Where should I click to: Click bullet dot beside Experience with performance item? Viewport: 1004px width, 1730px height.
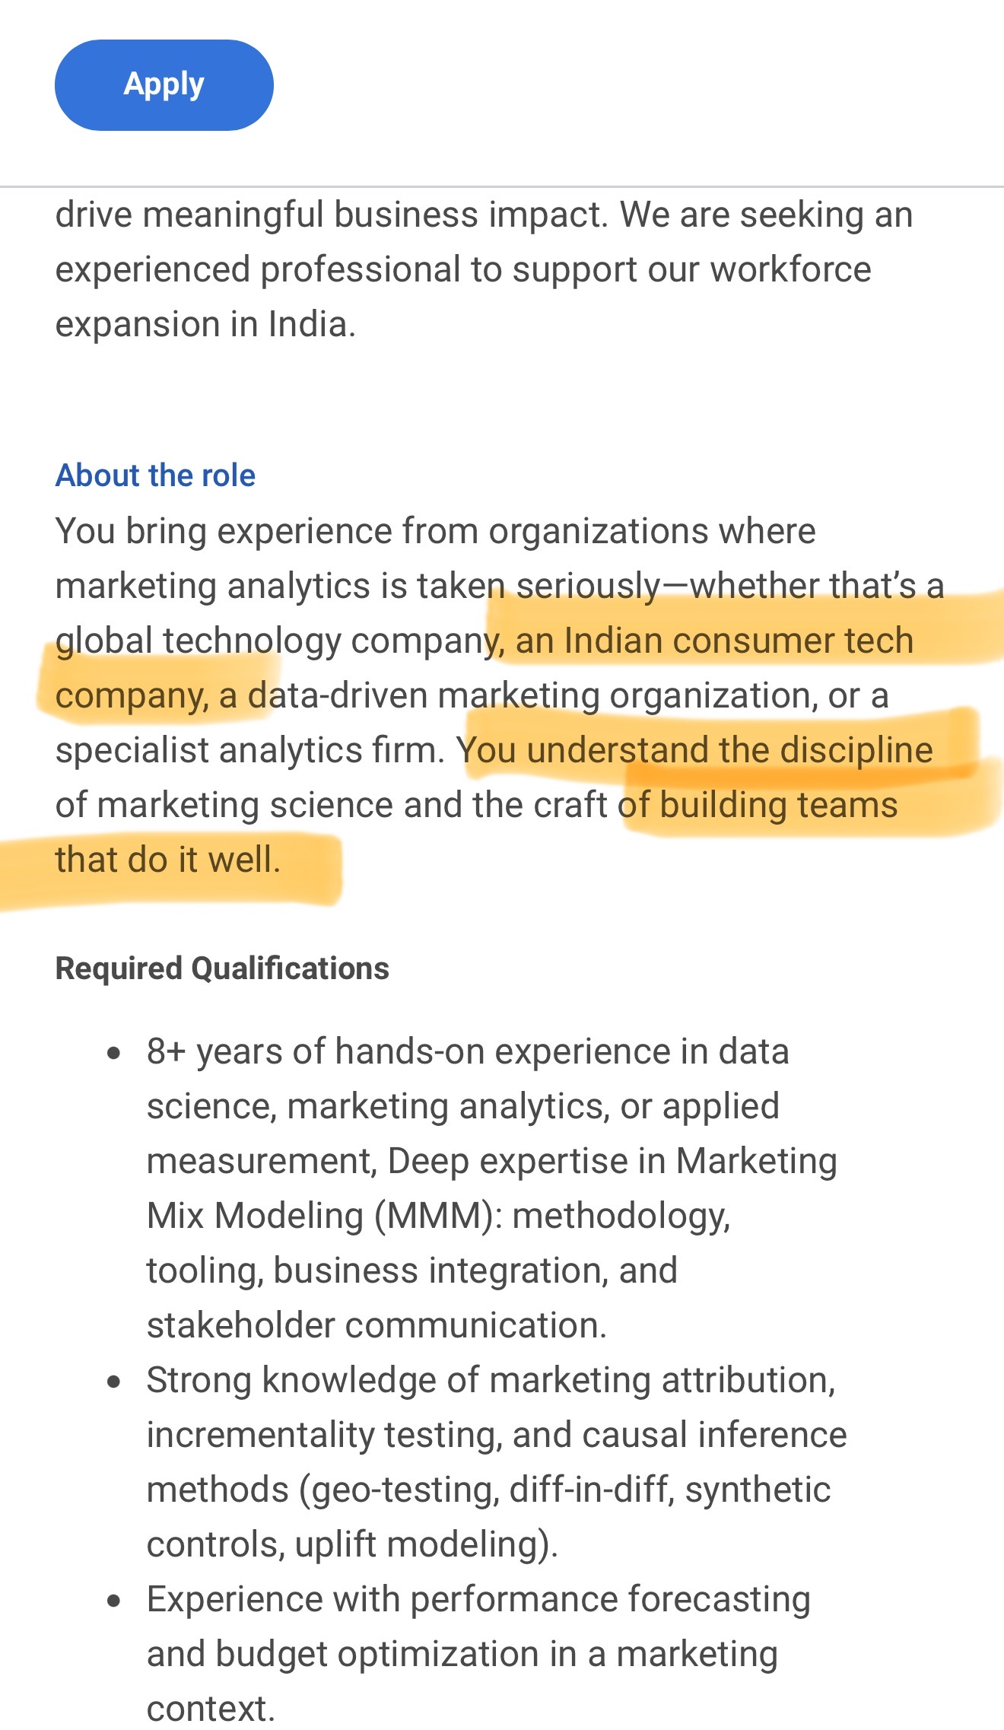pyautogui.click(x=114, y=1601)
